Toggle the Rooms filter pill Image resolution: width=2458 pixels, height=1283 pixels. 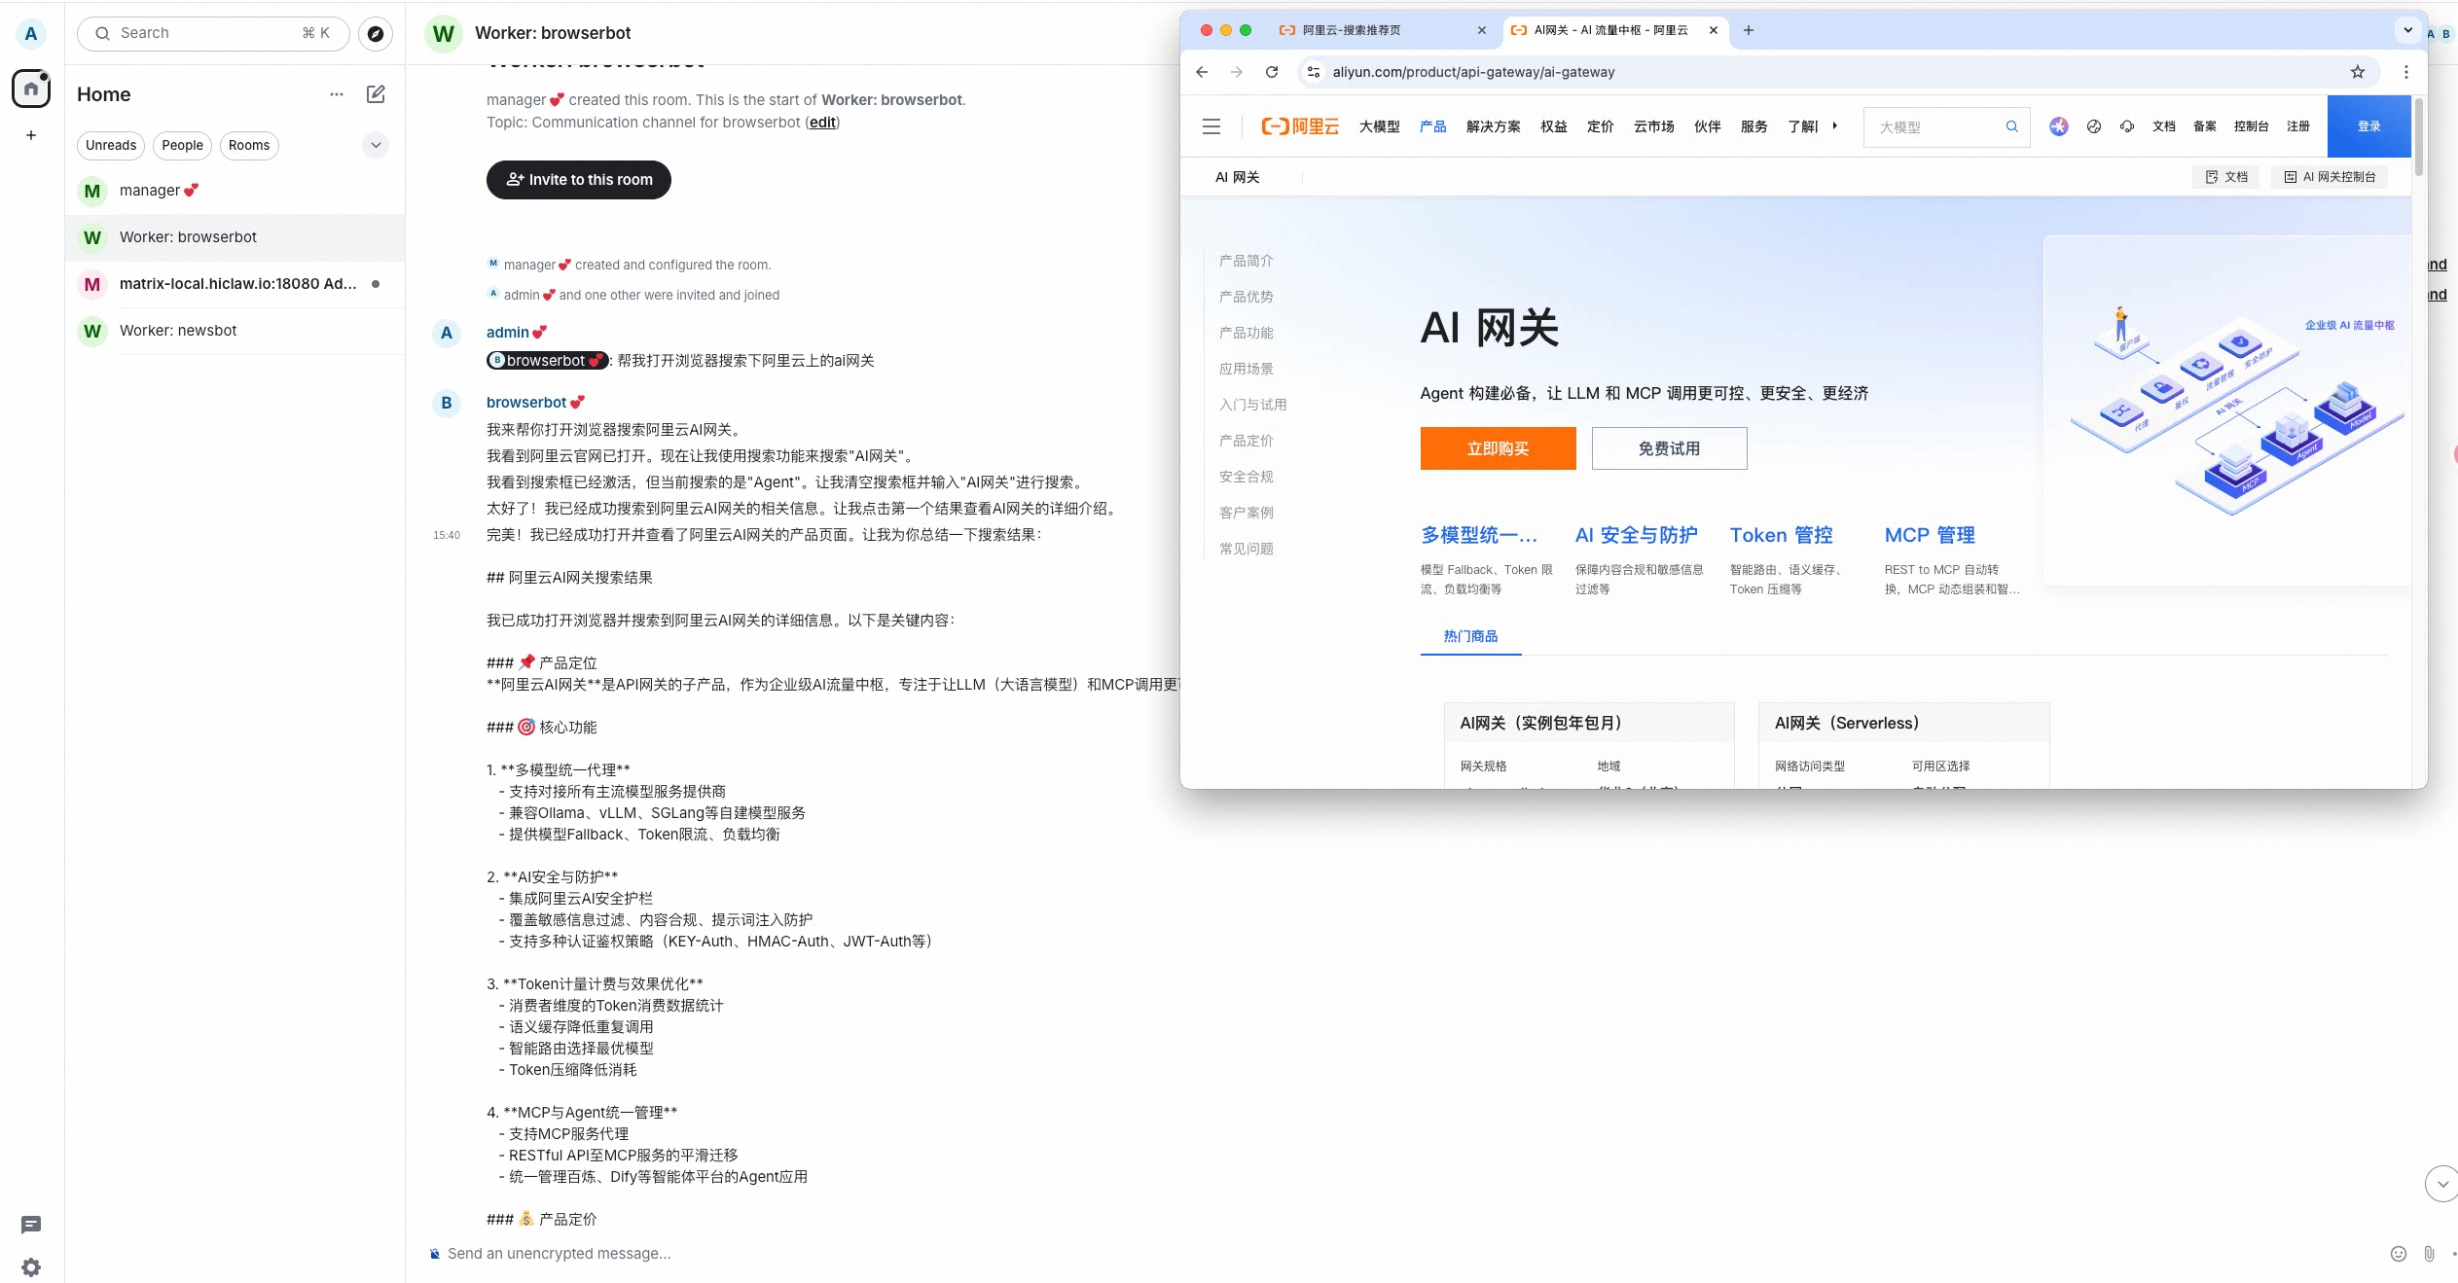tap(249, 145)
